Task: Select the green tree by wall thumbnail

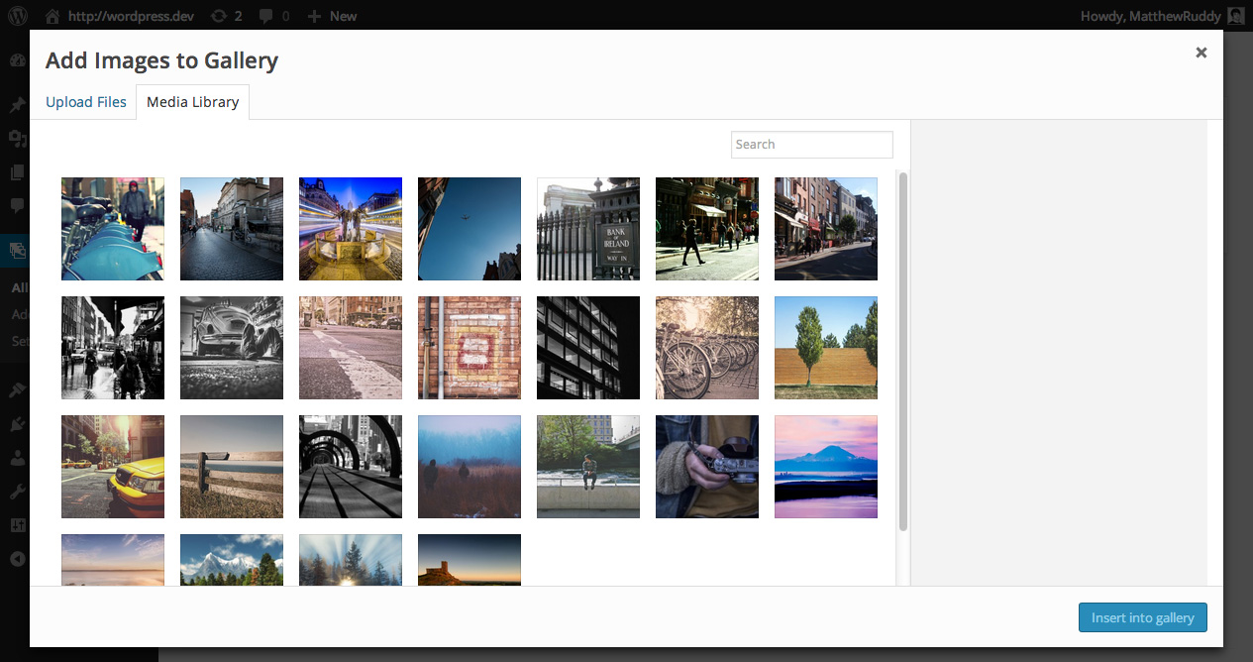Action: click(826, 348)
